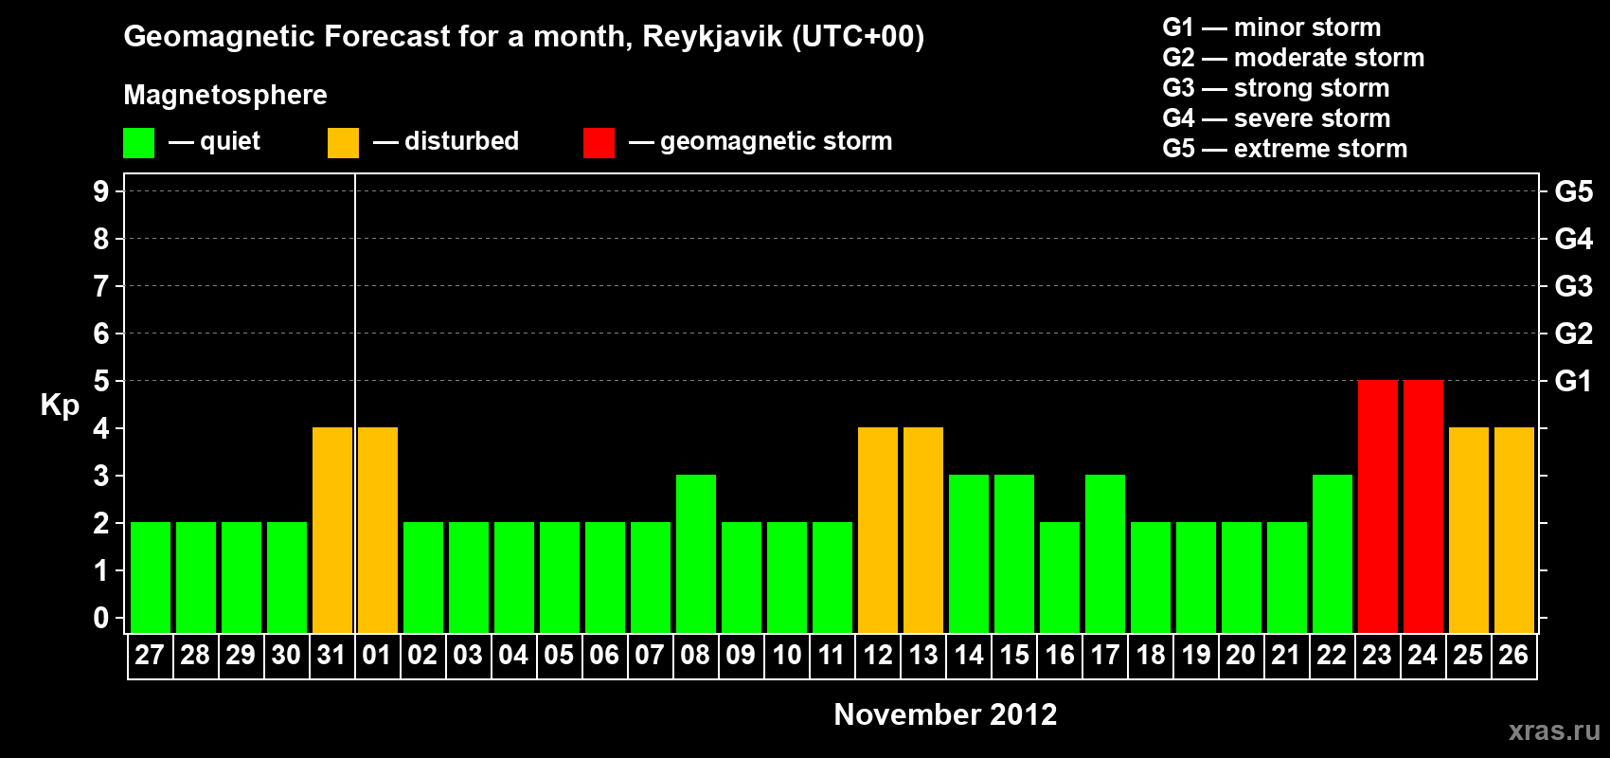Viewport: 1610px width, 758px height.
Task: Click the 'G5 — extreme storm' legend line
Action: [1285, 149]
